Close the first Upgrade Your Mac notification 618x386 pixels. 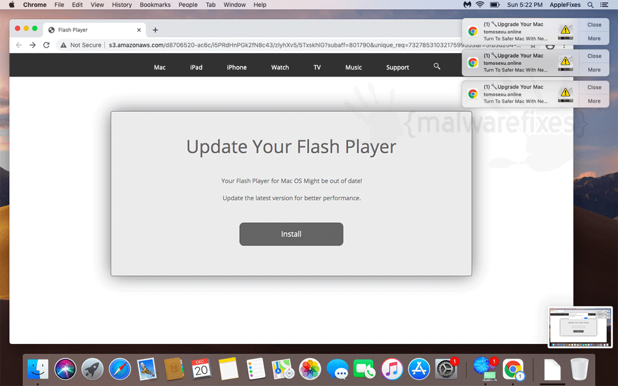pyautogui.click(x=594, y=25)
